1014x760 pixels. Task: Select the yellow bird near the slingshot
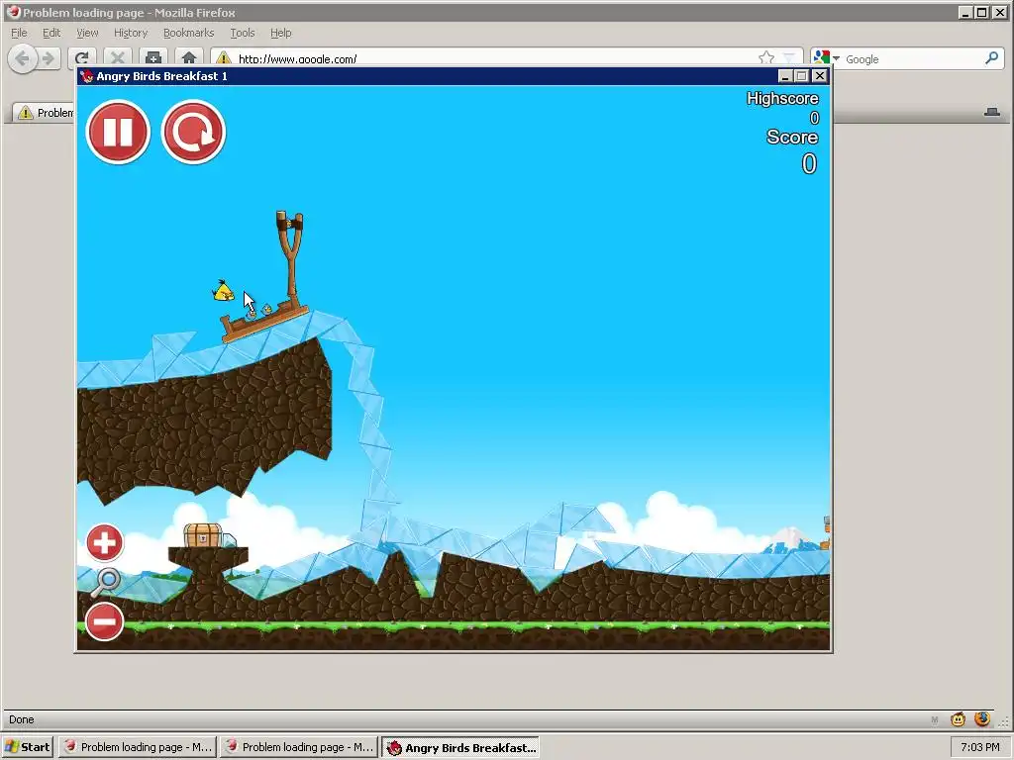tap(224, 292)
